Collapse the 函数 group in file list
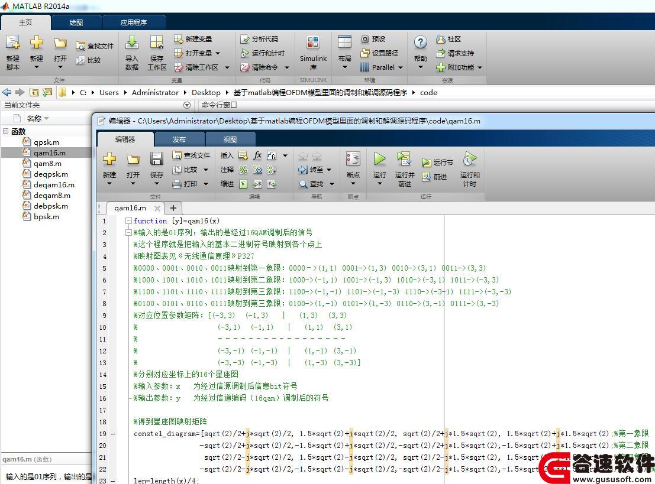Screen dimensions: 655x484 pos(6,131)
